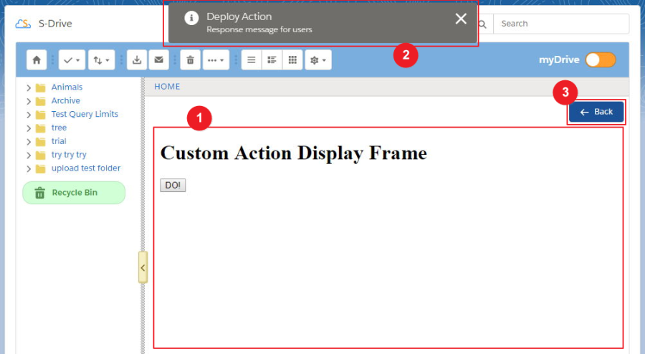Click the trash delete icon in toolbar
The image size is (645, 354).
coord(190,60)
